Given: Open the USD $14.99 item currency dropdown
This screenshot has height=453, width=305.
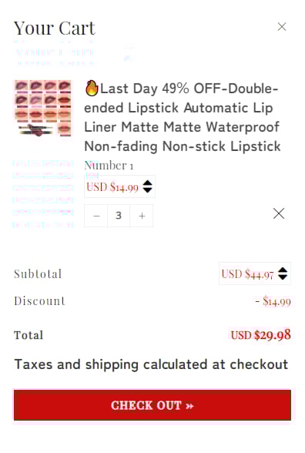Looking at the screenshot, I should click(119, 186).
